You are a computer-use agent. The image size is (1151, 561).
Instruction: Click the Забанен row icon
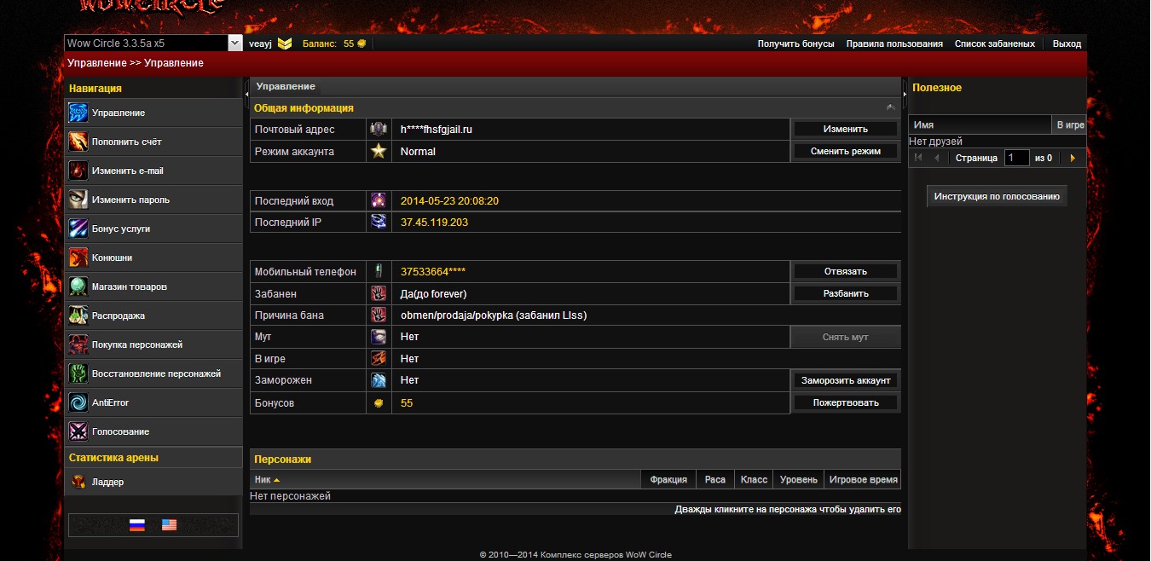(x=379, y=293)
